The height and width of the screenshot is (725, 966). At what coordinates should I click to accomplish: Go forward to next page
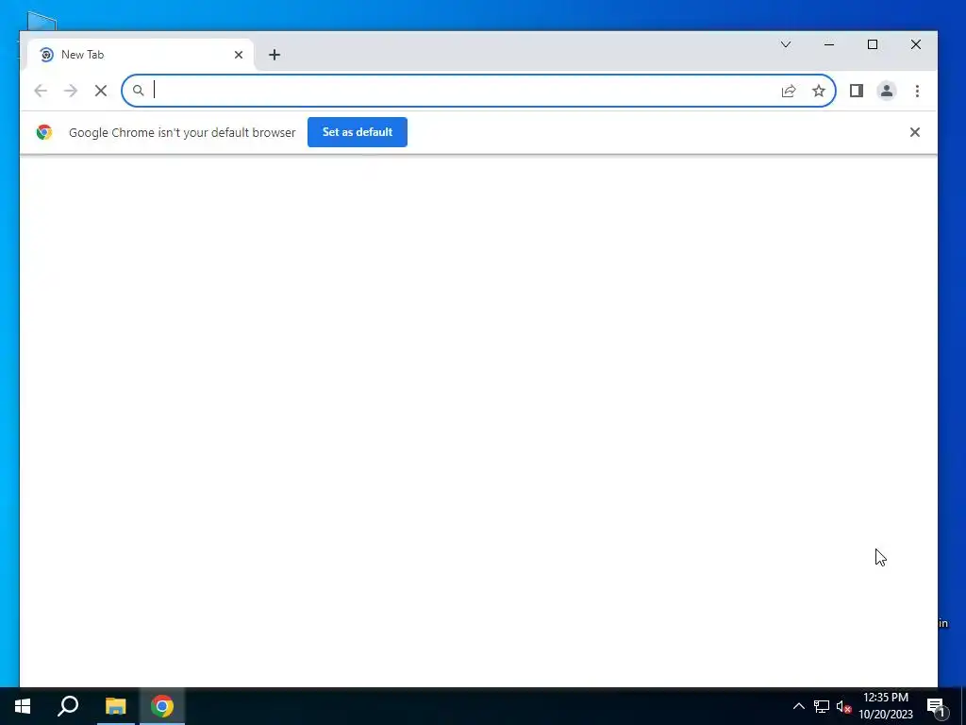(71, 92)
